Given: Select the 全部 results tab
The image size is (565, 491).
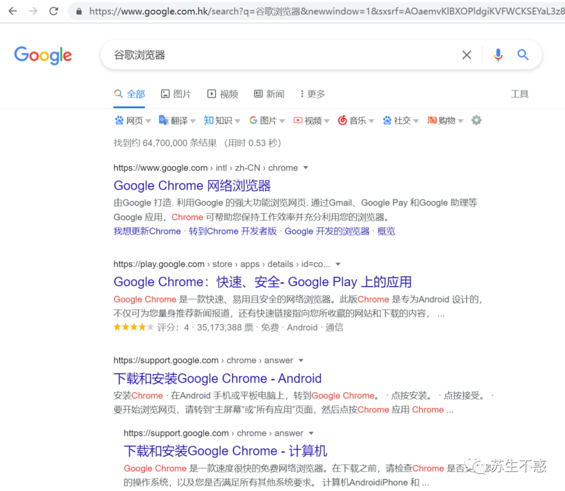Looking at the screenshot, I should [129, 94].
